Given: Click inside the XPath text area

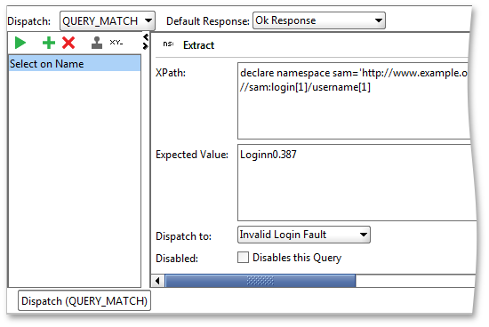Looking at the screenshot, I should (x=354, y=100).
